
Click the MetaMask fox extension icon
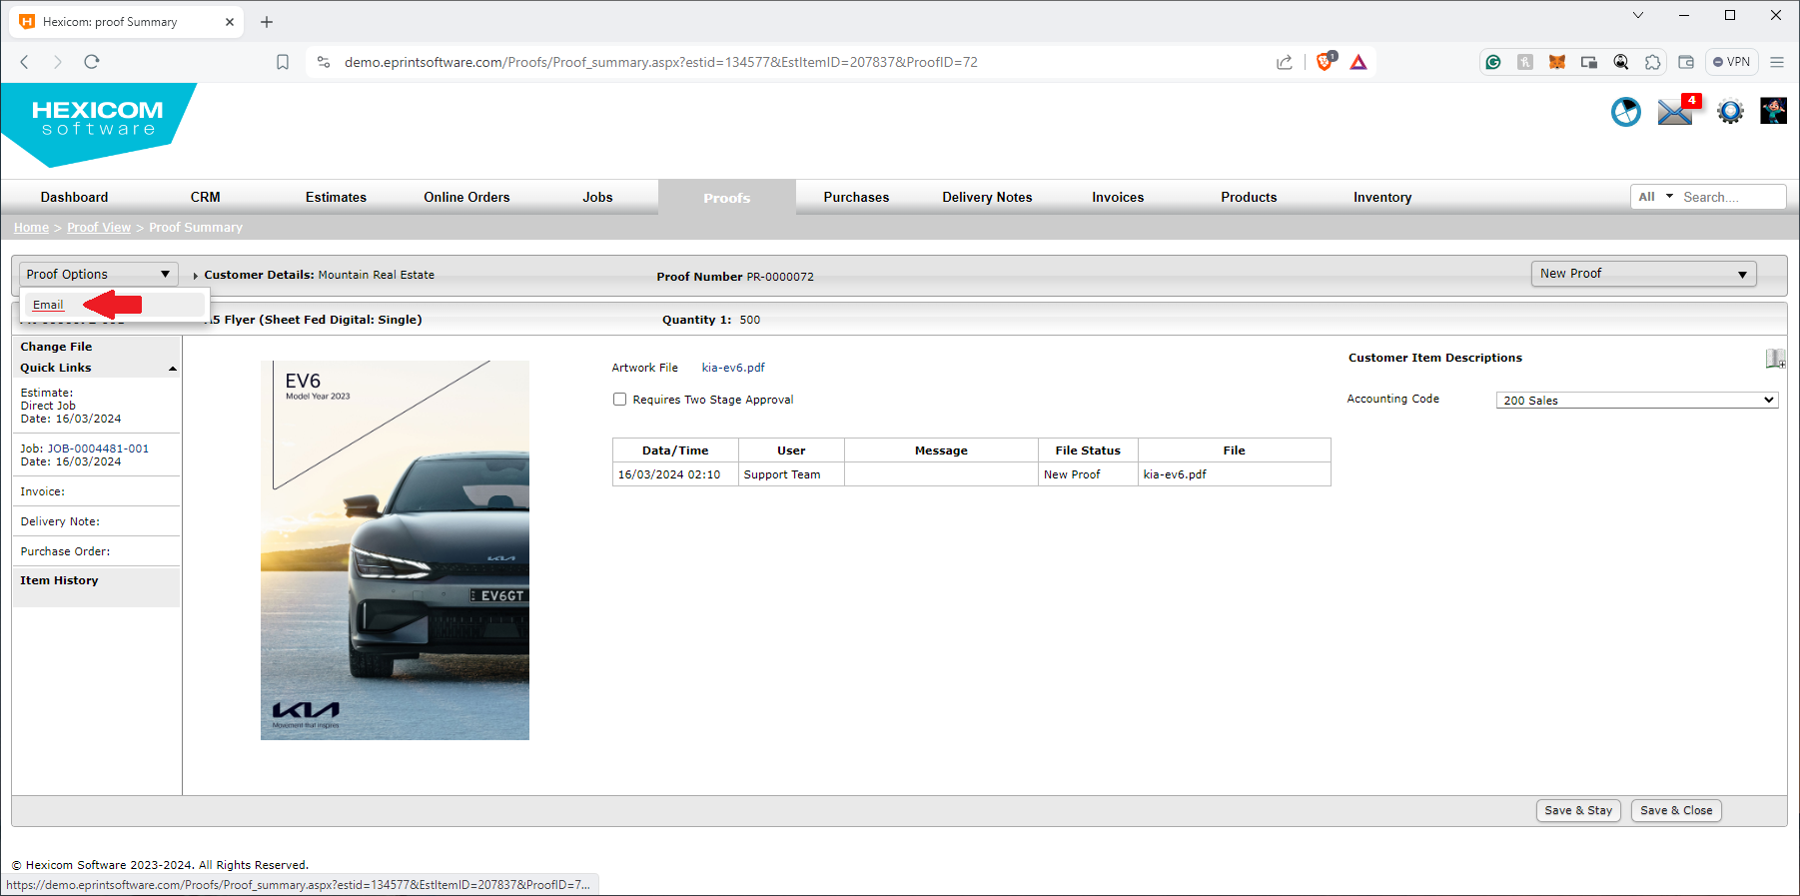click(x=1557, y=62)
